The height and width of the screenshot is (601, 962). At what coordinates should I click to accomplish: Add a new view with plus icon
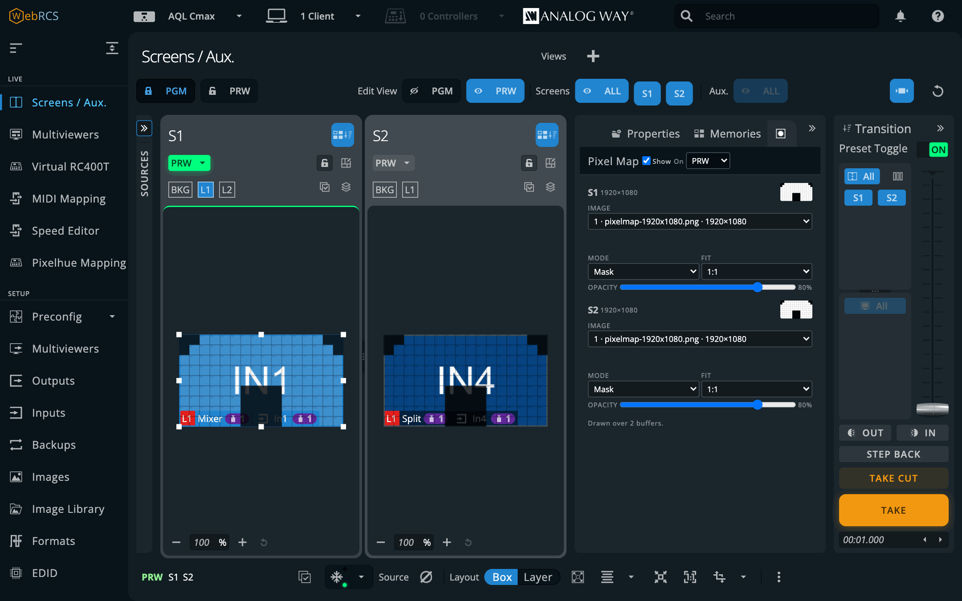[x=593, y=56]
